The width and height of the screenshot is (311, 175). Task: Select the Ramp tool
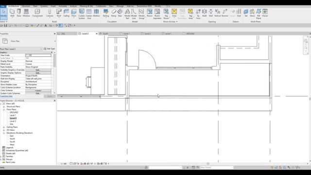pyautogui.click(x=114, y=13)
